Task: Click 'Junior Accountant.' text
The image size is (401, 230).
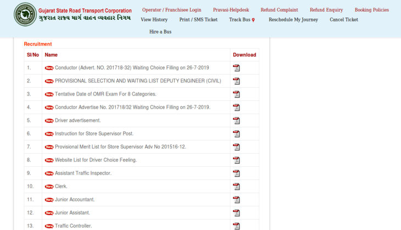Action: coord(75,200)
